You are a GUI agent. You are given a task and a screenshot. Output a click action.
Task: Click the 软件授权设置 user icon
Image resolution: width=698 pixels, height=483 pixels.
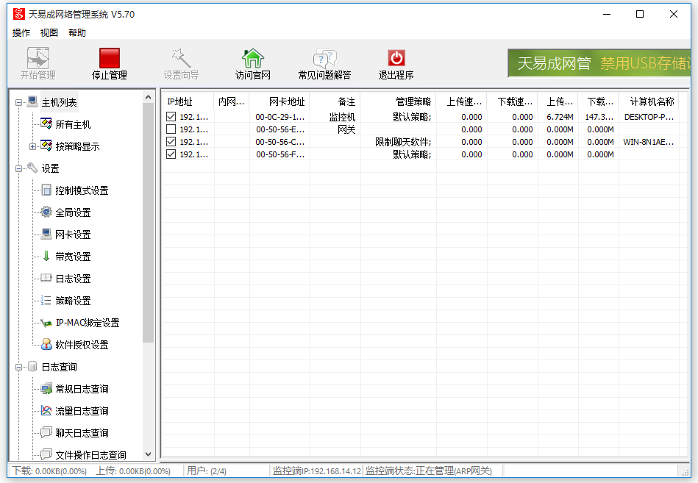point(46,344)
